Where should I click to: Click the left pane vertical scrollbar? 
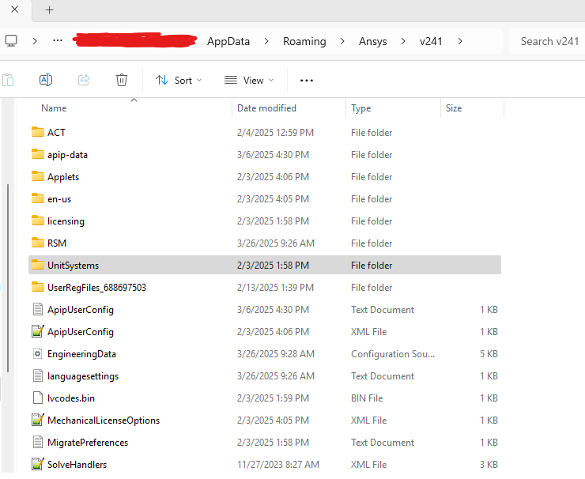pyautogui.click(x=7, y=277)
